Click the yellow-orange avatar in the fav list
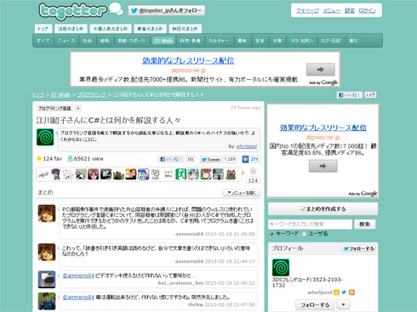 131,174
